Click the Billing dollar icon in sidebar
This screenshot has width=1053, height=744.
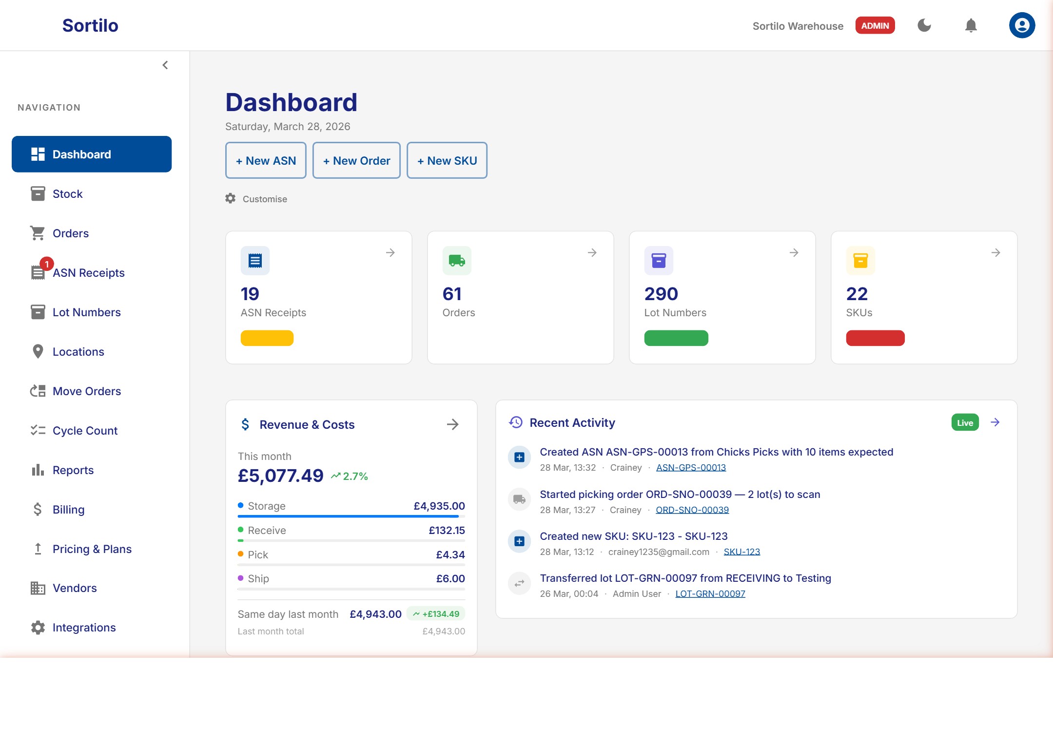(38, 510)
